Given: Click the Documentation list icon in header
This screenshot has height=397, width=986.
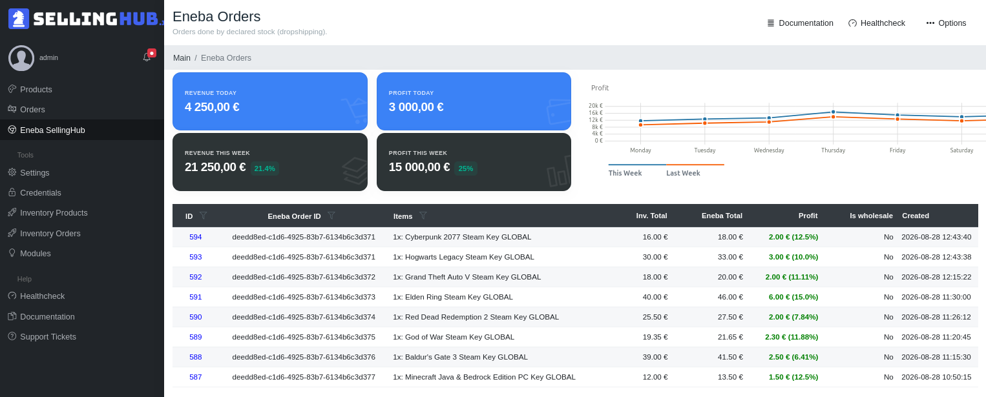Looking at the screenshot, I should tap(771, 23).
